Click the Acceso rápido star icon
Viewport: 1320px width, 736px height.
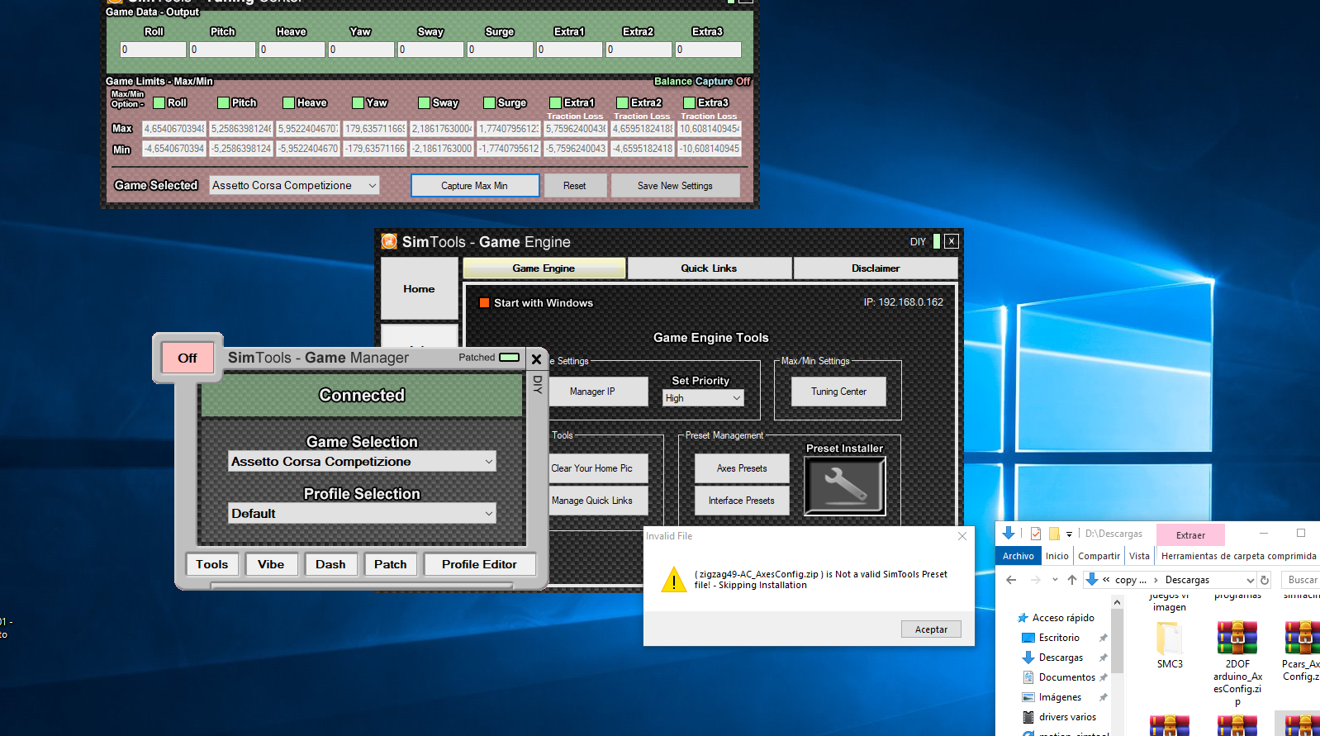(1023, 618)
